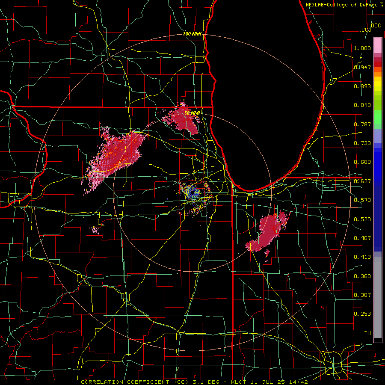Select the 0.947 legend value
385x385 pixels.
[x=362, y=67]
